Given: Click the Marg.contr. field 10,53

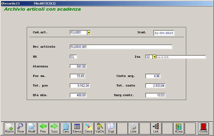Looking at the screenshot, I should click(155, 95).
